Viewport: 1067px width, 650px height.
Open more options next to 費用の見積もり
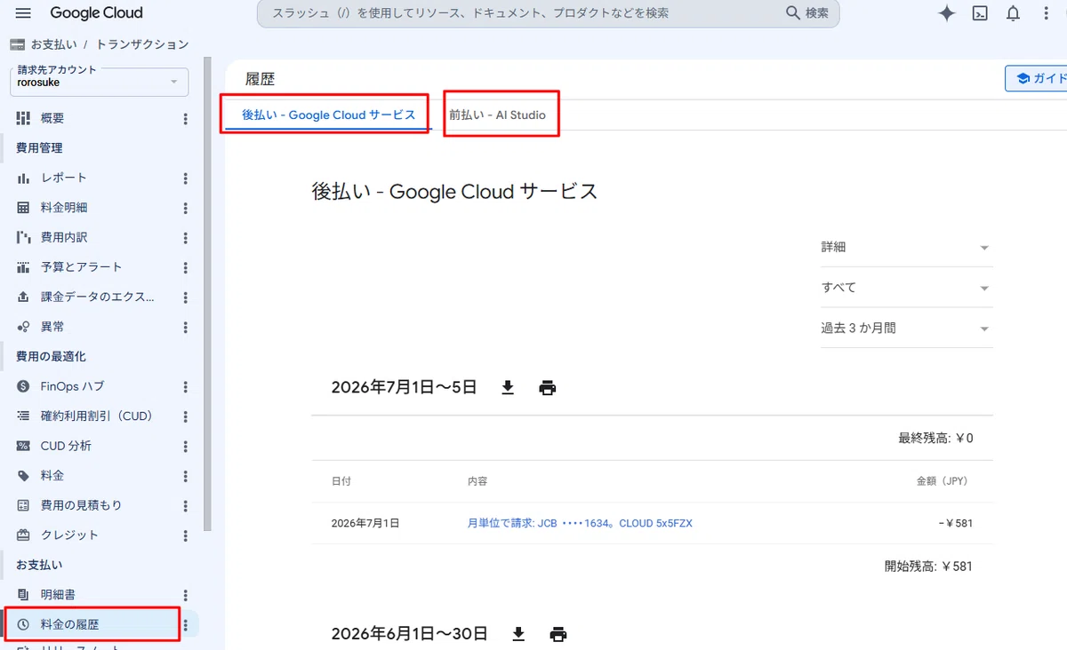point(186,505)
